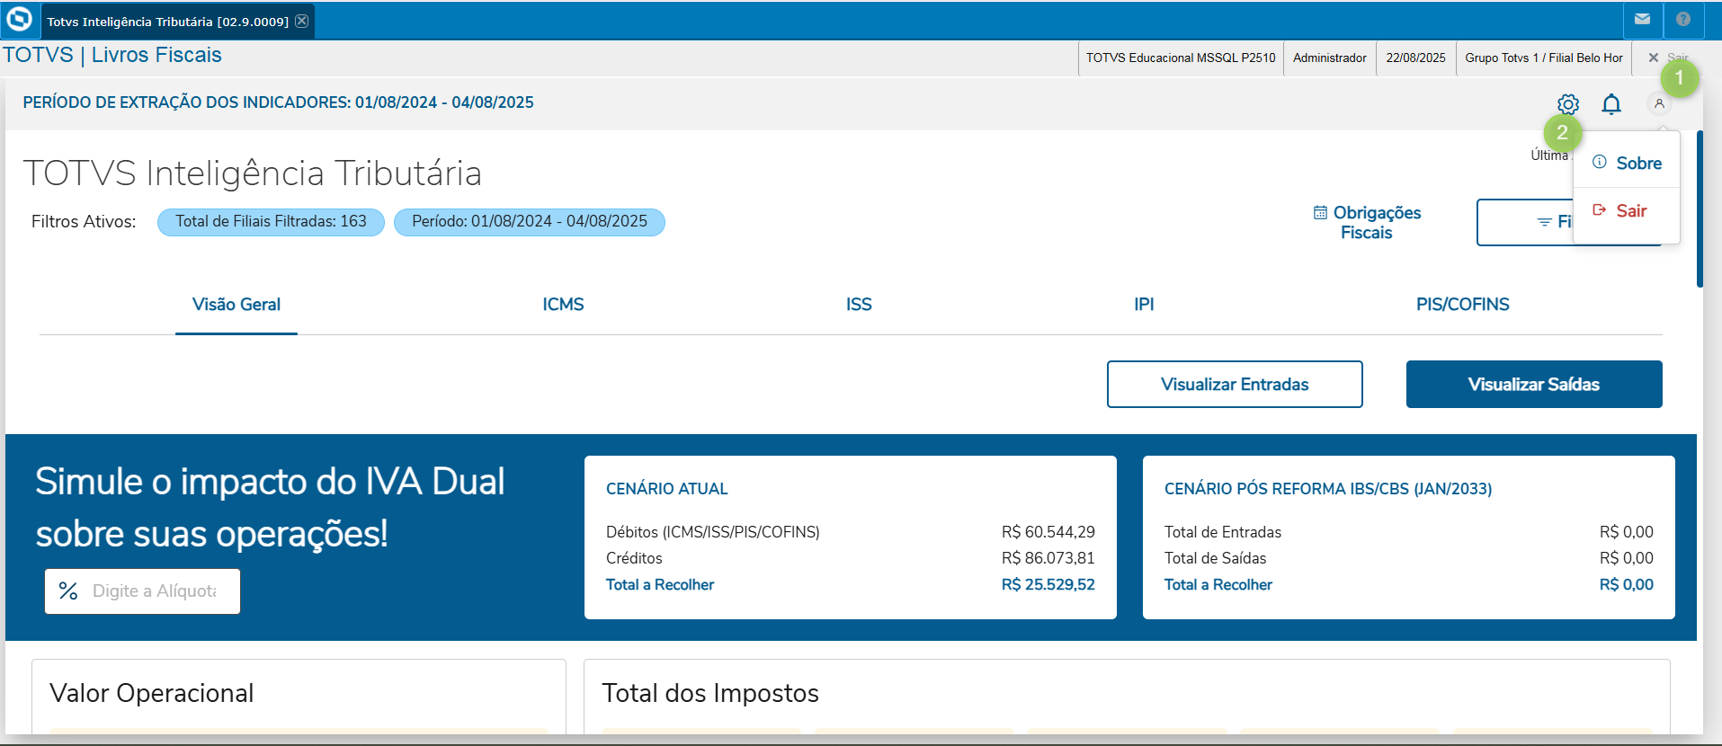Click the TOTVS | Livros Fiscais title
The image size is (1722, 746).
112,55
